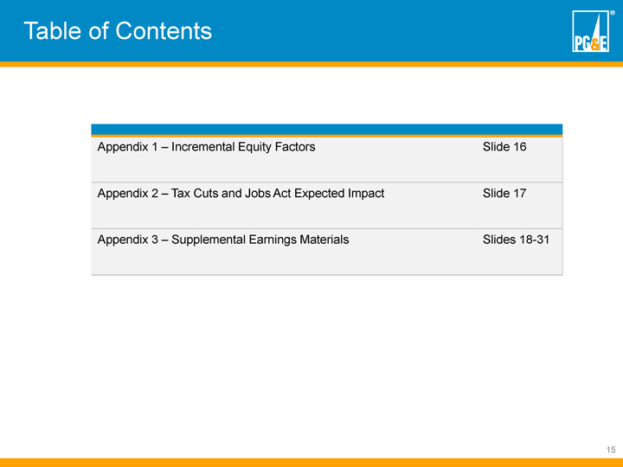This screenshot has width=623, height=467.
Task: Click the page number 15
Action: [x=610, y=450]
